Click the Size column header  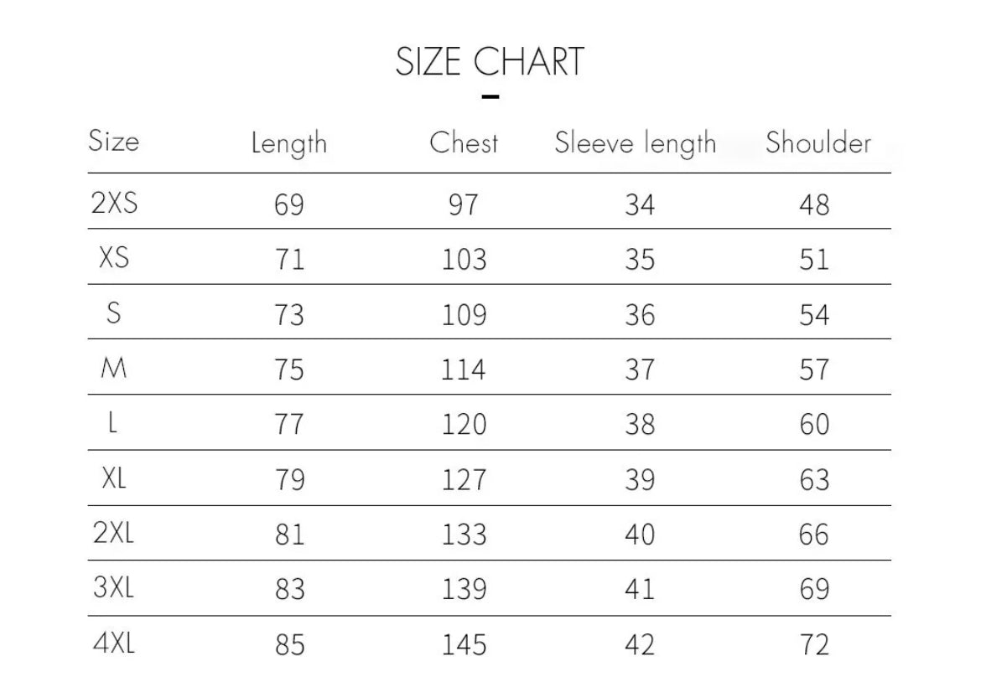(113, 140)
